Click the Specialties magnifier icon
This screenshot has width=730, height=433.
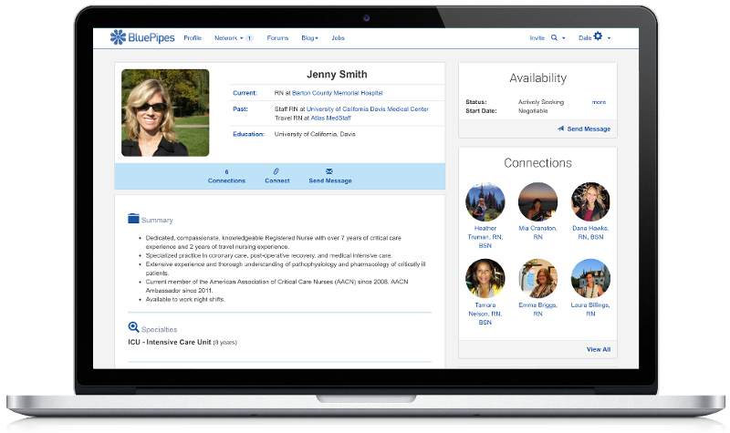coord(133,327)
